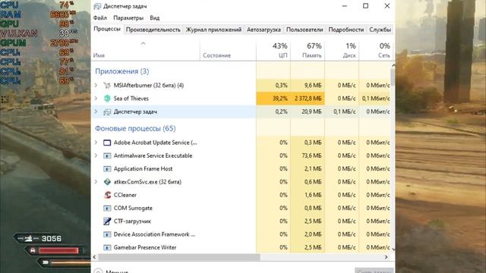Switch to the Производительность tab

(153, 30)
